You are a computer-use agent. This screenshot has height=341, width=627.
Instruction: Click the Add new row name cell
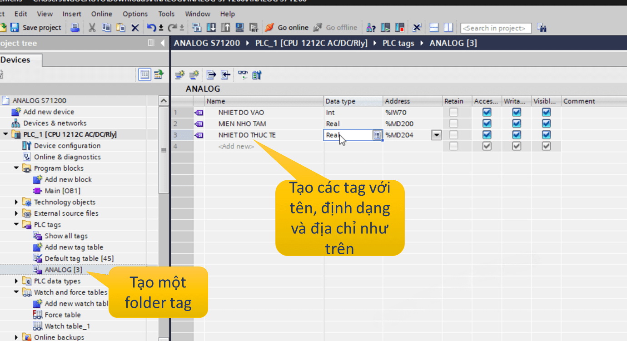pos(264,146)
